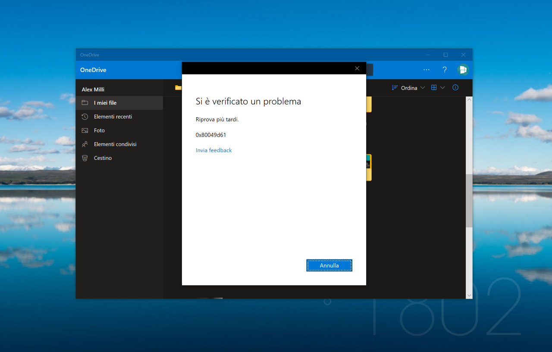The height and width of the screenshot is (352, 552).
Task: Maximize the OneDrive window
Action: click(x=446, y=55)
